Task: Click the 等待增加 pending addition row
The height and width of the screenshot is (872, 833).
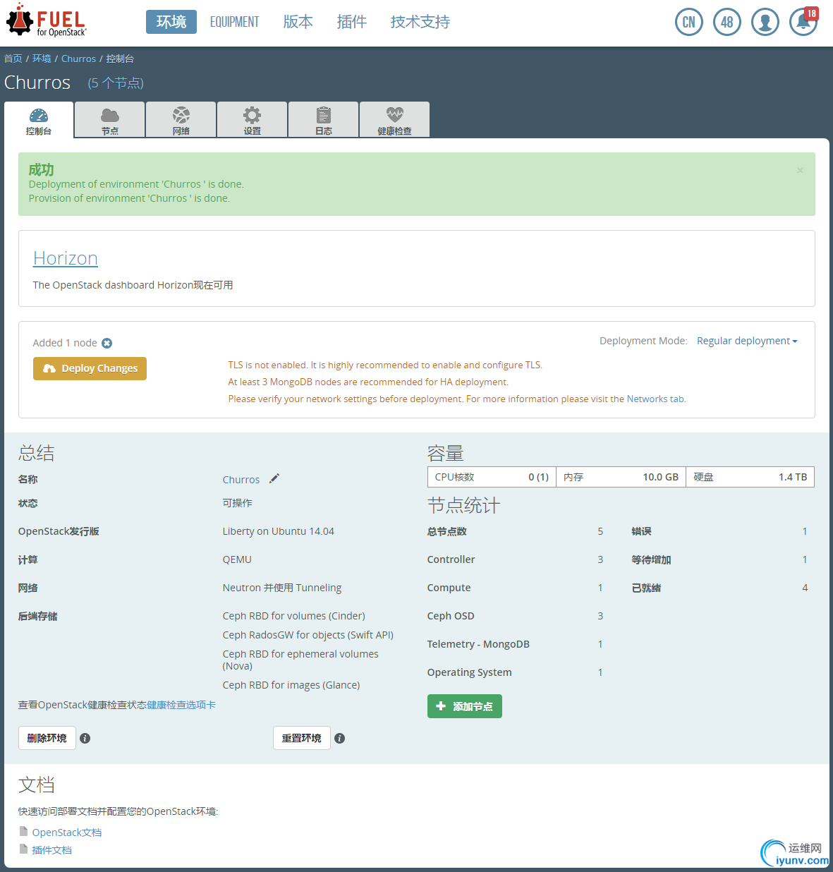Action: point(719,559)
